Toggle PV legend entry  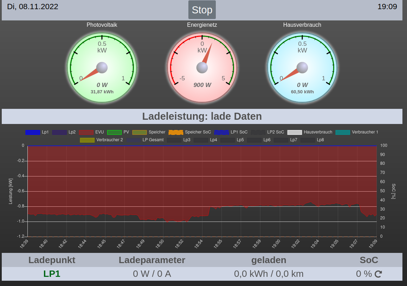(118, 132)
